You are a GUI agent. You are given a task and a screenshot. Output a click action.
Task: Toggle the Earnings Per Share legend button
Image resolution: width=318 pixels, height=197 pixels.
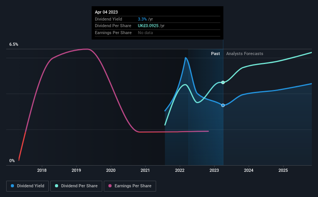[130, 186]
